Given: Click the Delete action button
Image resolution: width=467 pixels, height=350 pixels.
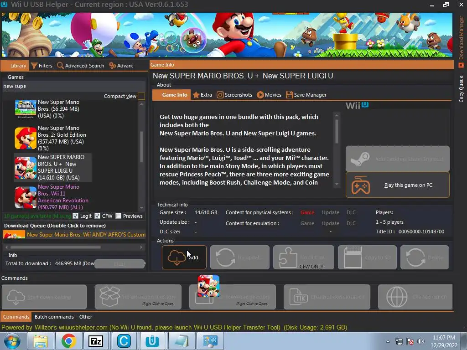Looking at the screenshot, I should [425, 257].
